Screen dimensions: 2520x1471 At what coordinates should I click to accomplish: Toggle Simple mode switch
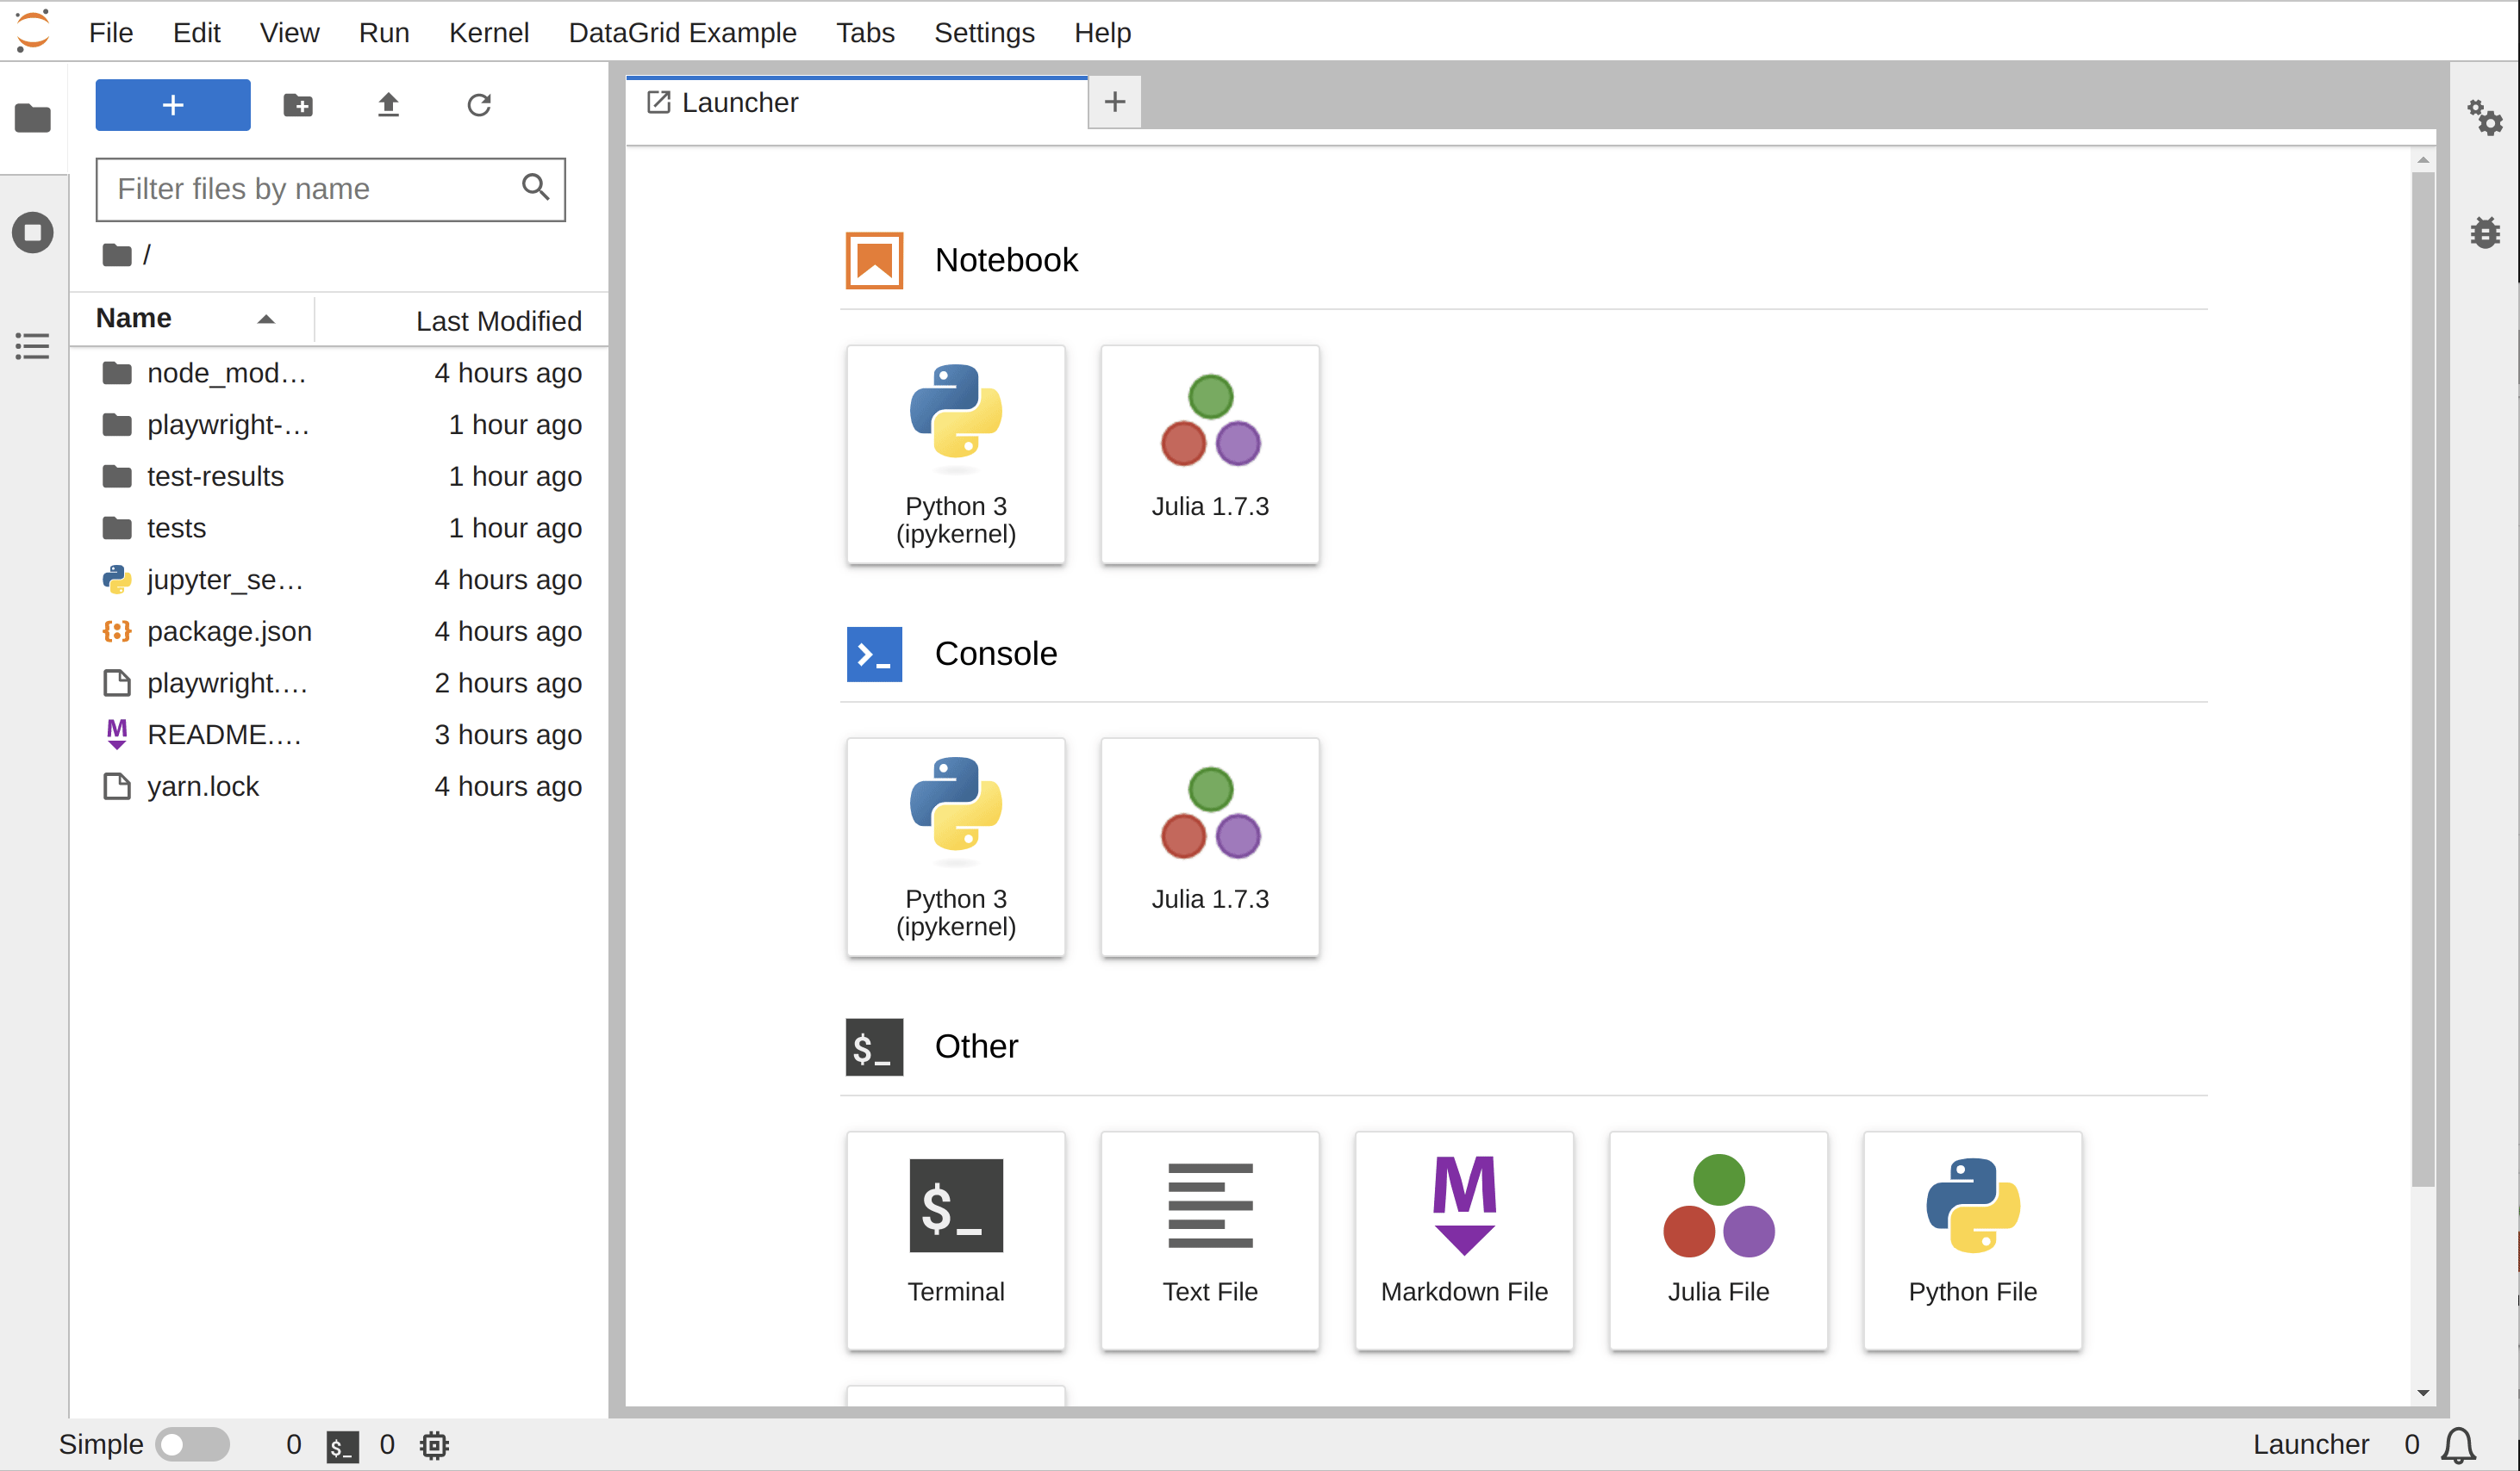[193, 1445]
